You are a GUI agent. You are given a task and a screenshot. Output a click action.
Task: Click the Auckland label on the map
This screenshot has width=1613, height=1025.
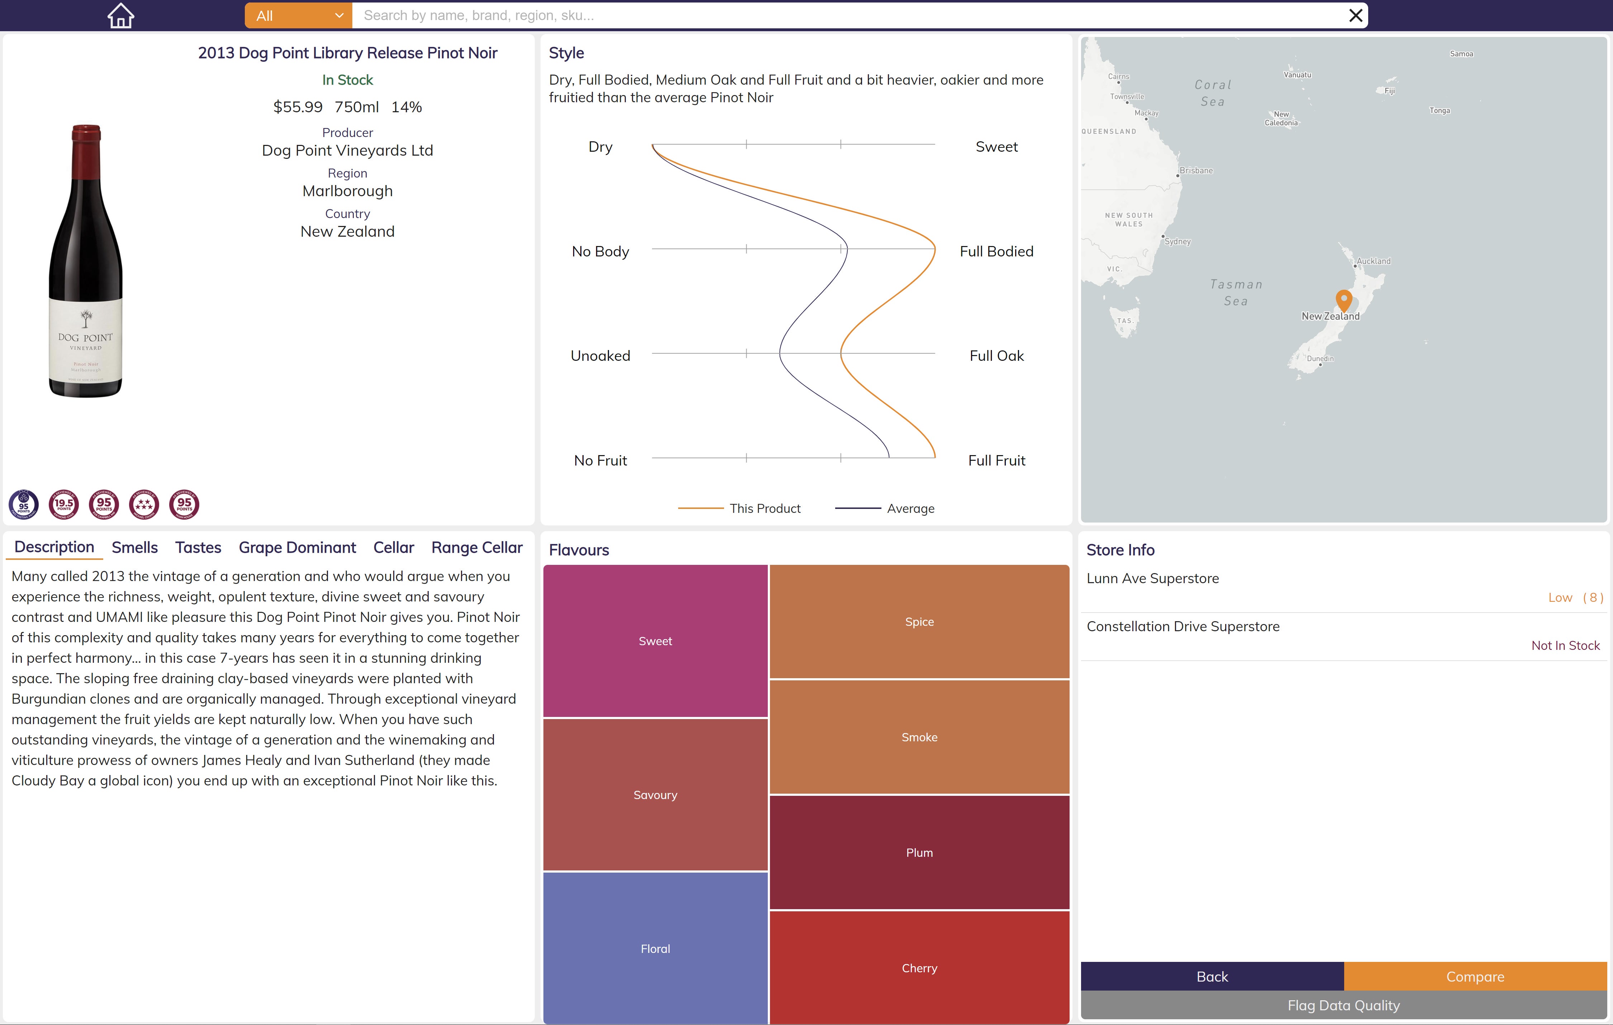[x=1373, y=261]
